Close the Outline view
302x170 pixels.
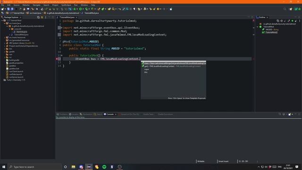pyautogui.click(x=267, y=17)
